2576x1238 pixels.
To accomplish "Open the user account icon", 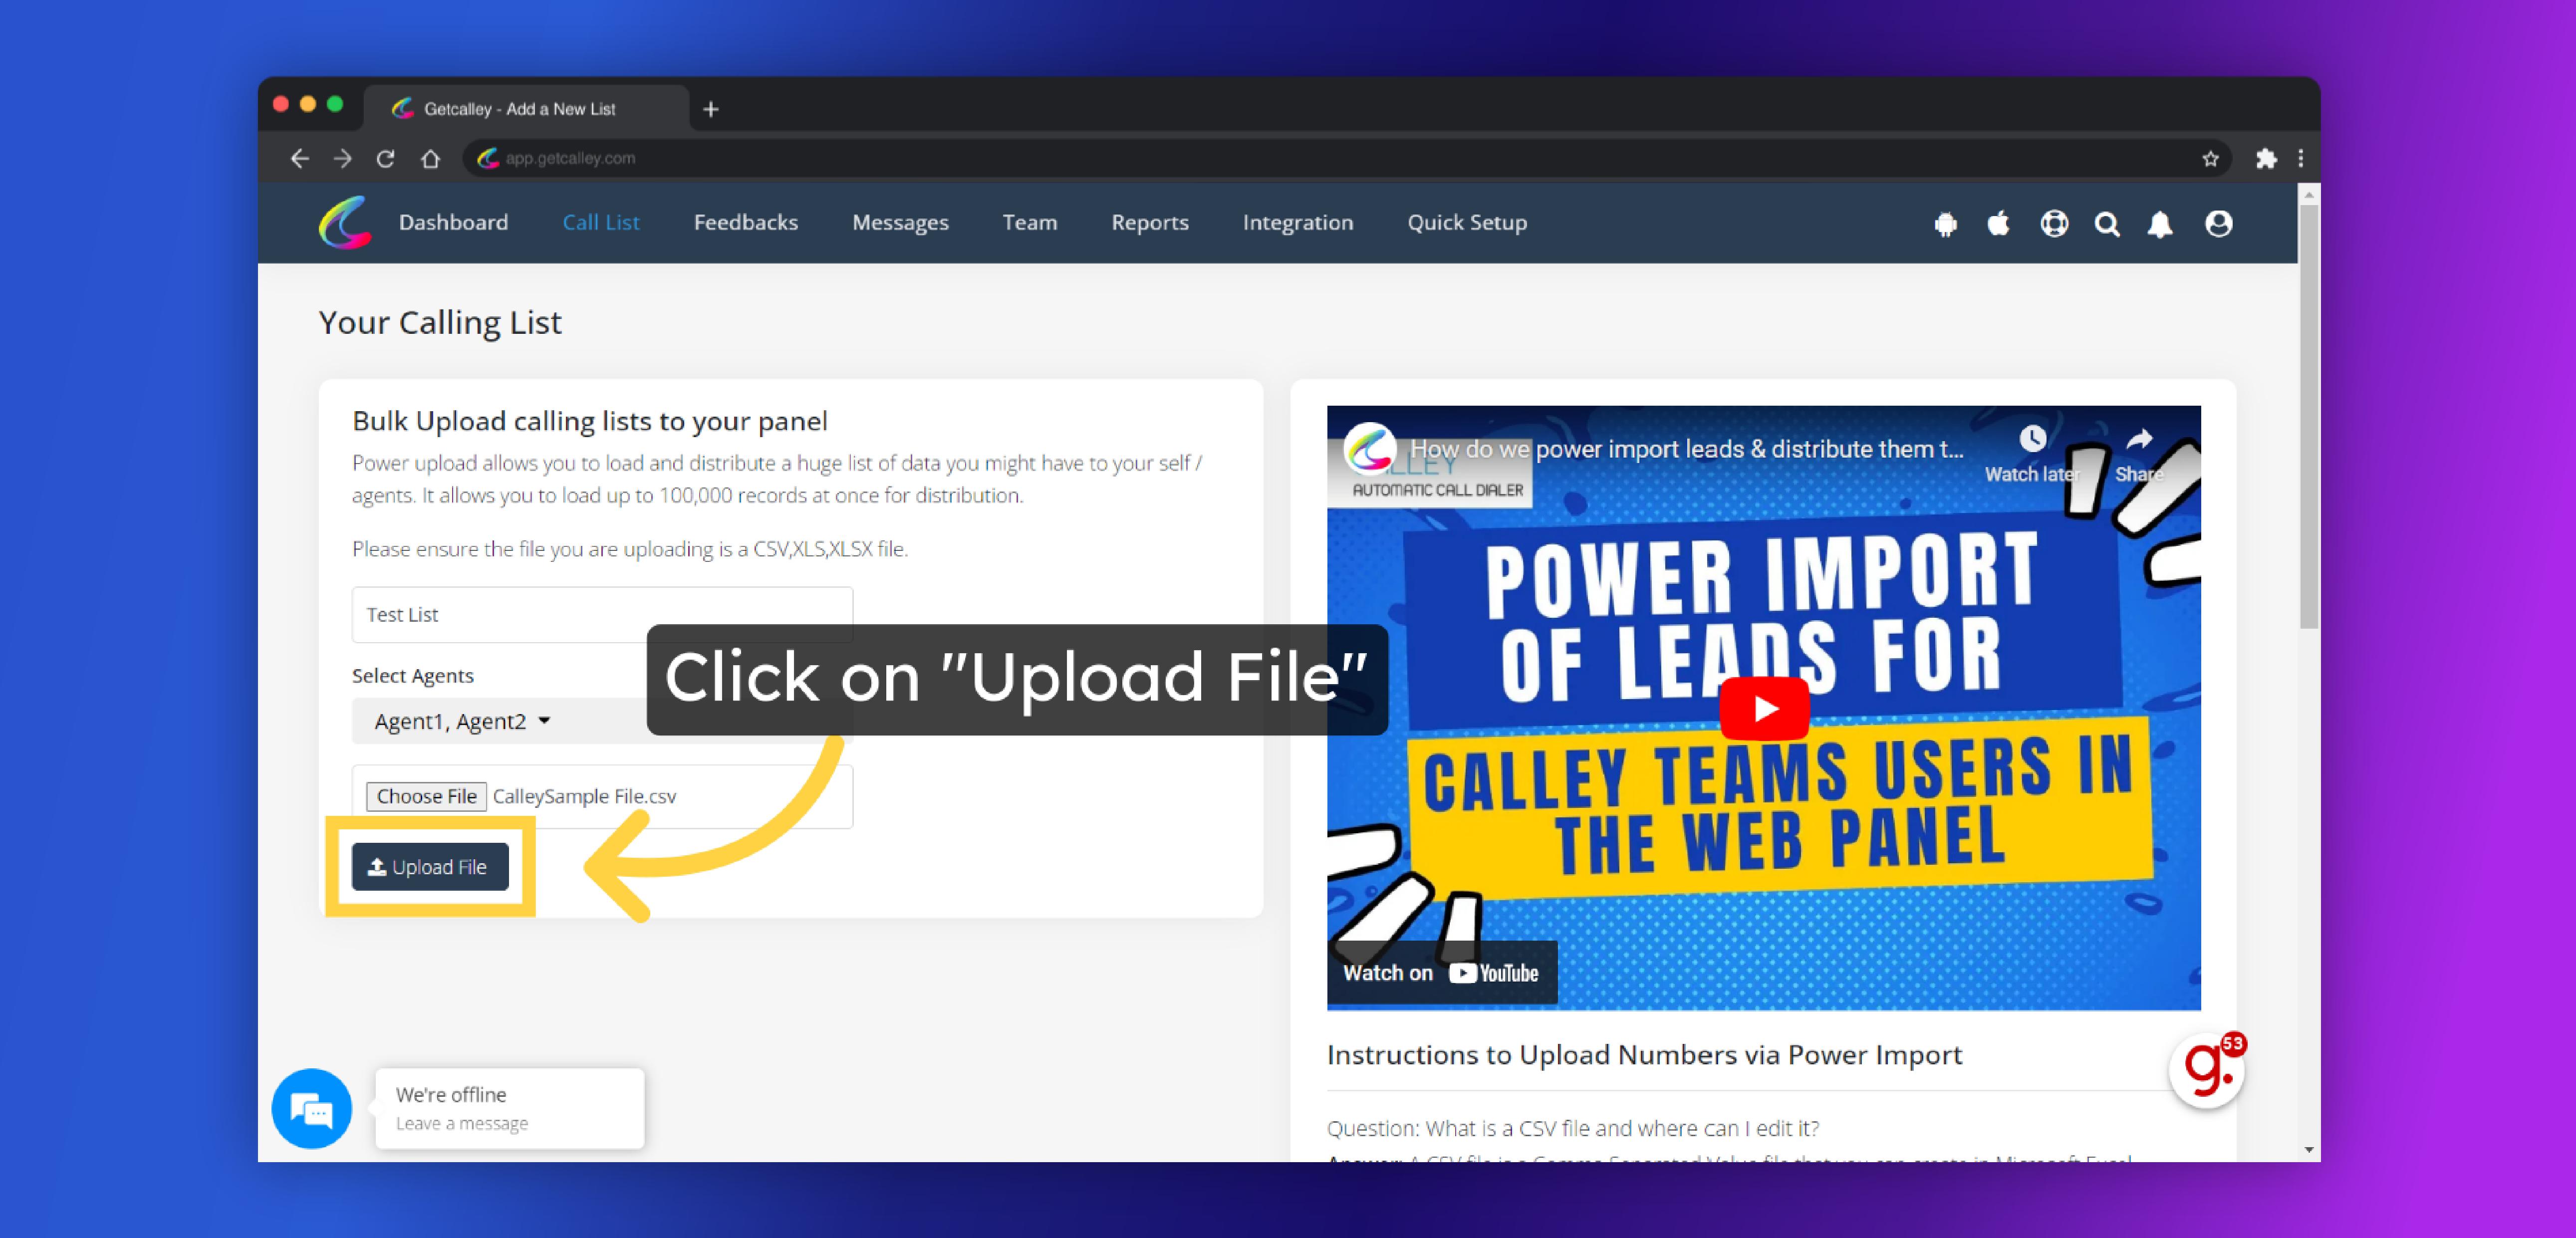I will pyautogui.click(x=2218, y=223).
